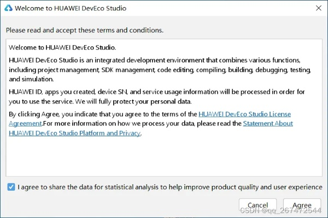Image resolution: width=328 pixels, height=218 pixels.
Task: Click 'HUAWEI DevEco Studio Platform and Privacy' link text
Action: (x=74, y=133)
